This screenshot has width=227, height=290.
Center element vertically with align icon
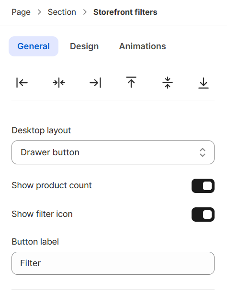pos(168,83)
